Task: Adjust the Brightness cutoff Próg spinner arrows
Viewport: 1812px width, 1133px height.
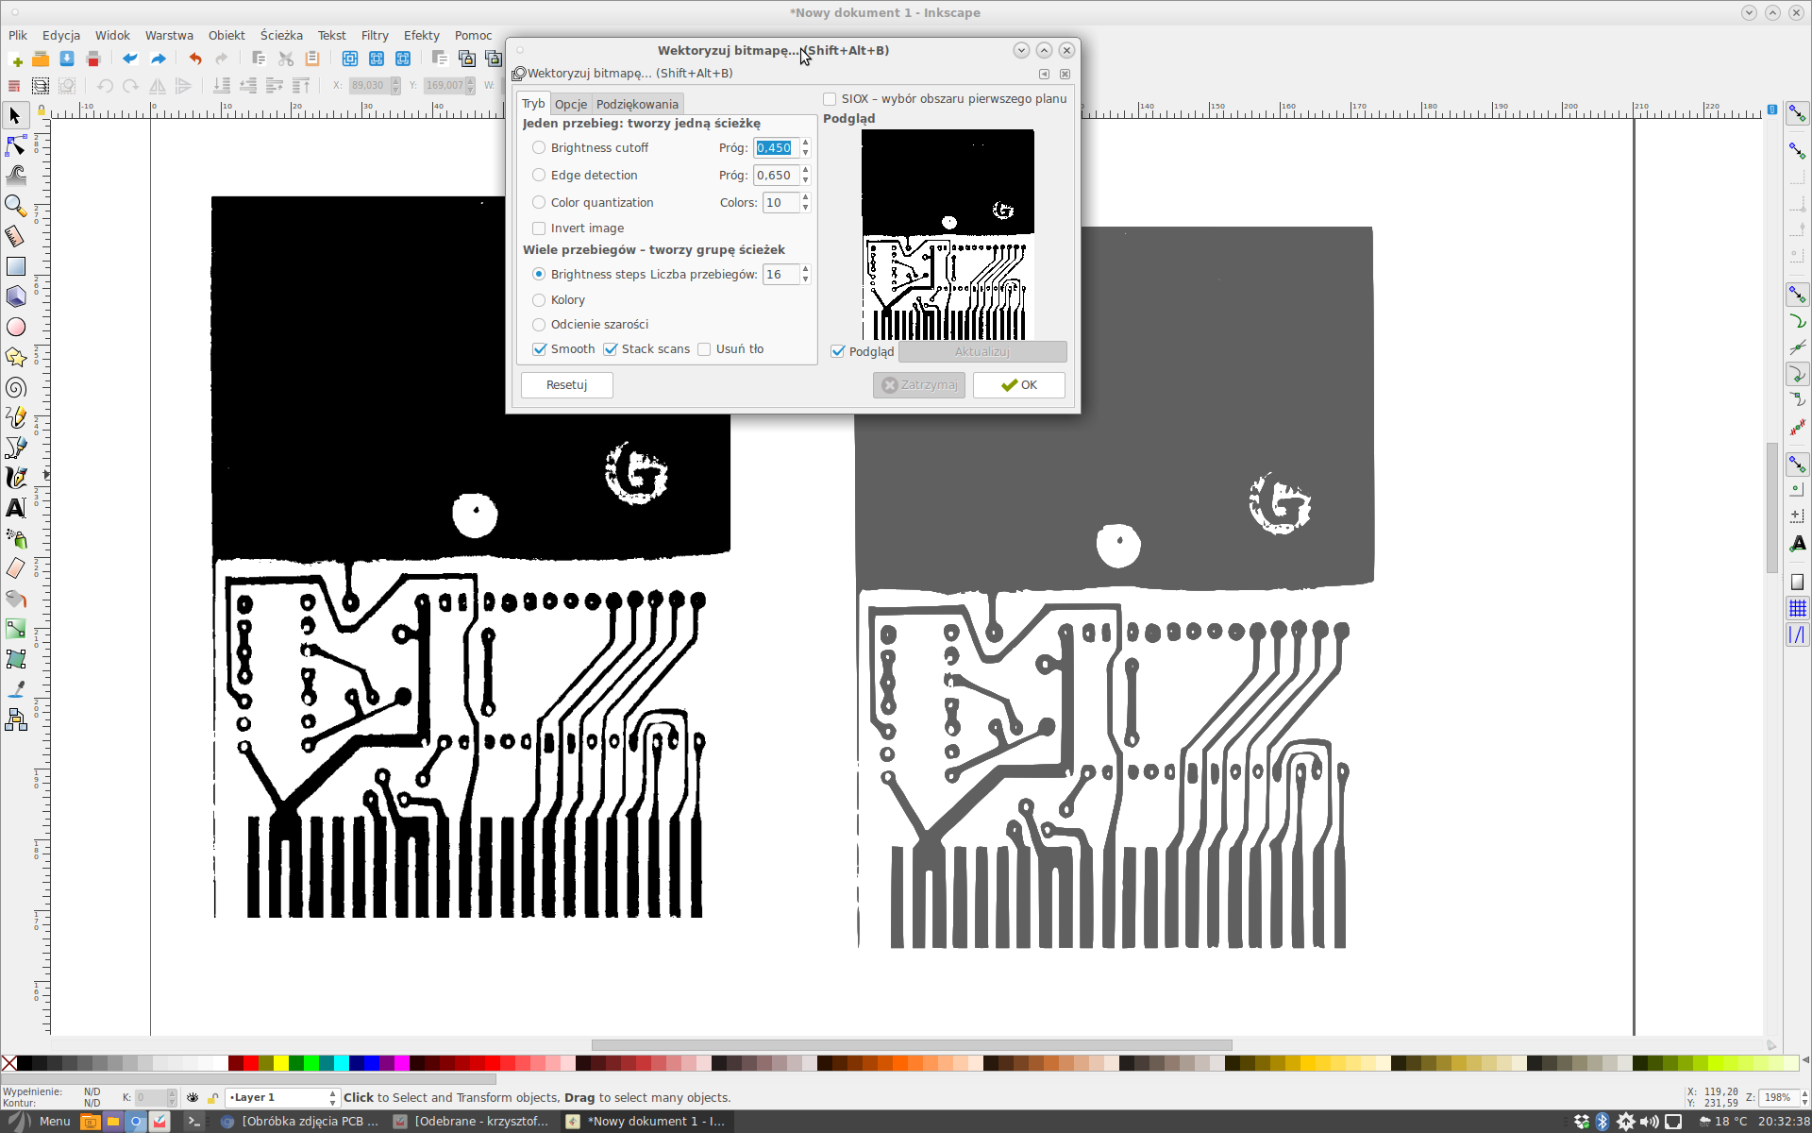Action: [x=805, y=148]
